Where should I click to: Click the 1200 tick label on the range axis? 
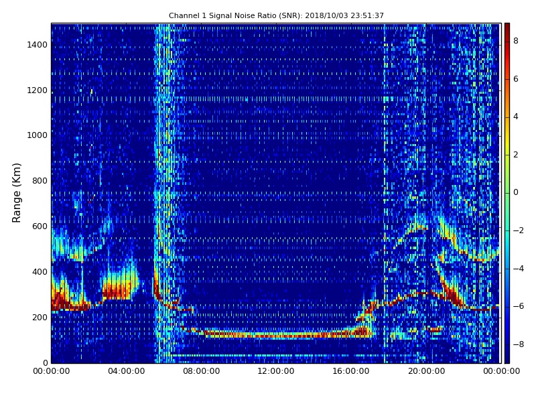(37, 90)
